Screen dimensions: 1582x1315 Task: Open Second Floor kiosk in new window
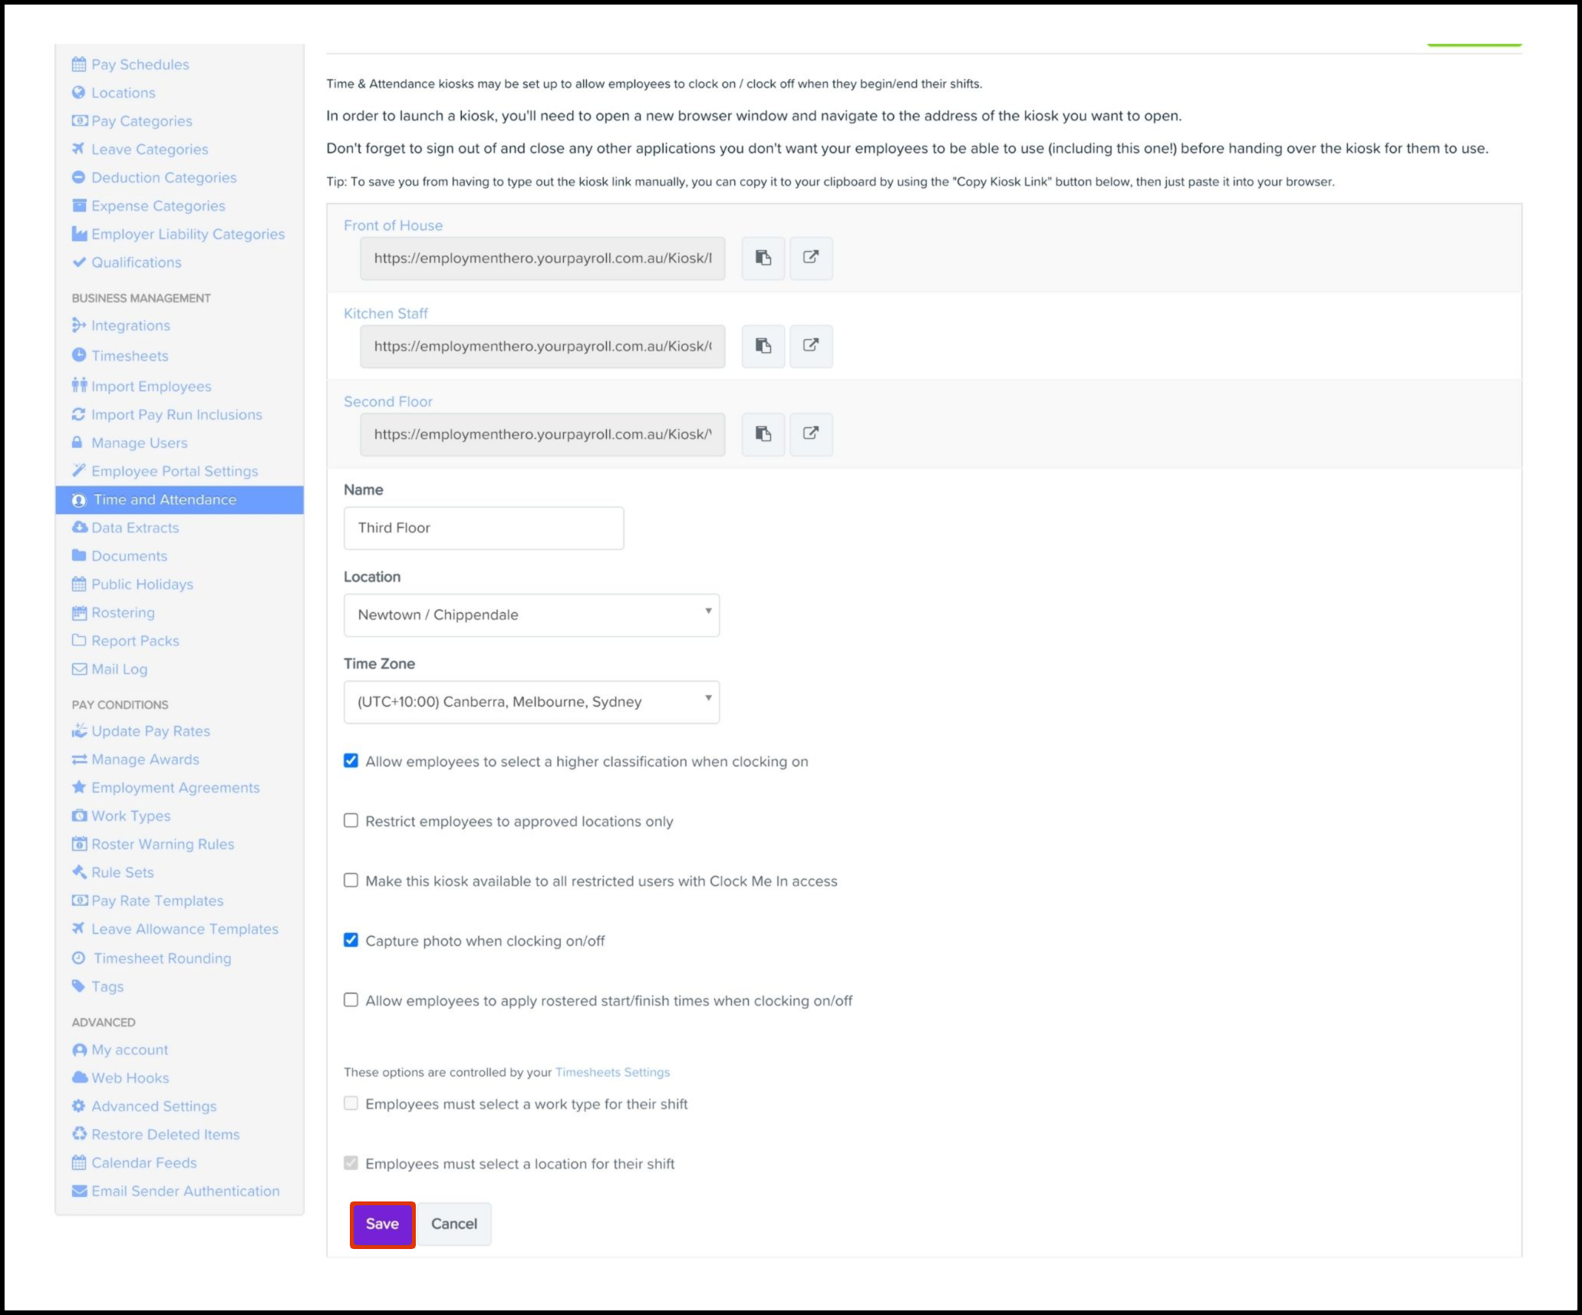pyautogui.click(x=810, y=434)
